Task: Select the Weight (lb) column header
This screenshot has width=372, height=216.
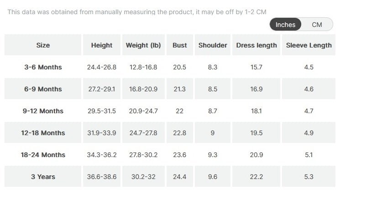Action: [143, 45]
